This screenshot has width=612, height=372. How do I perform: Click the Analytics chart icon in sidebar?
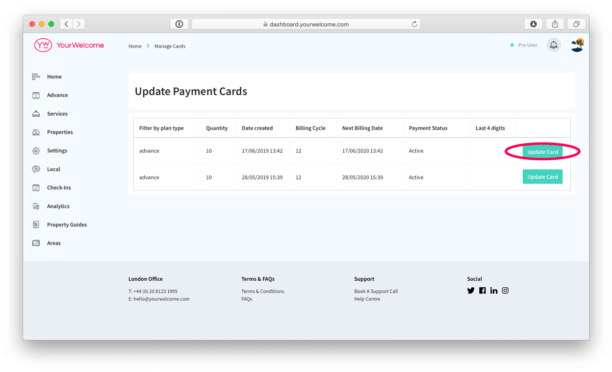tap(36, 206)
